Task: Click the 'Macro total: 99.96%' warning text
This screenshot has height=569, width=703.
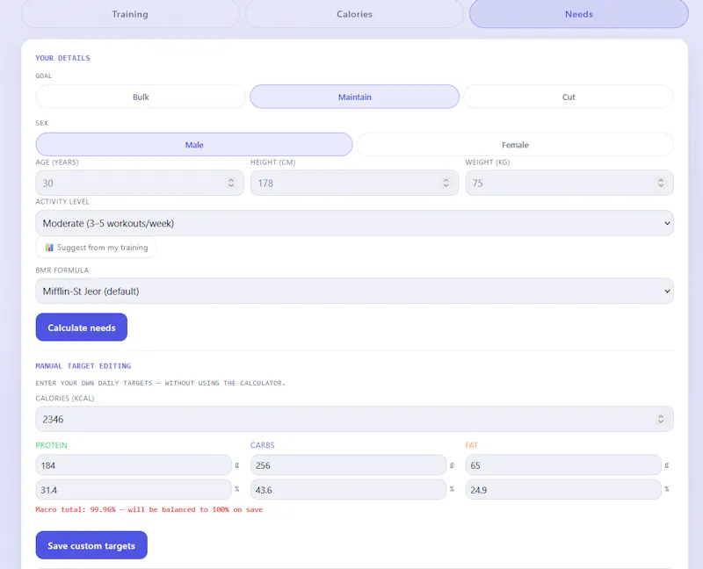Action: [x=149, y=509]
